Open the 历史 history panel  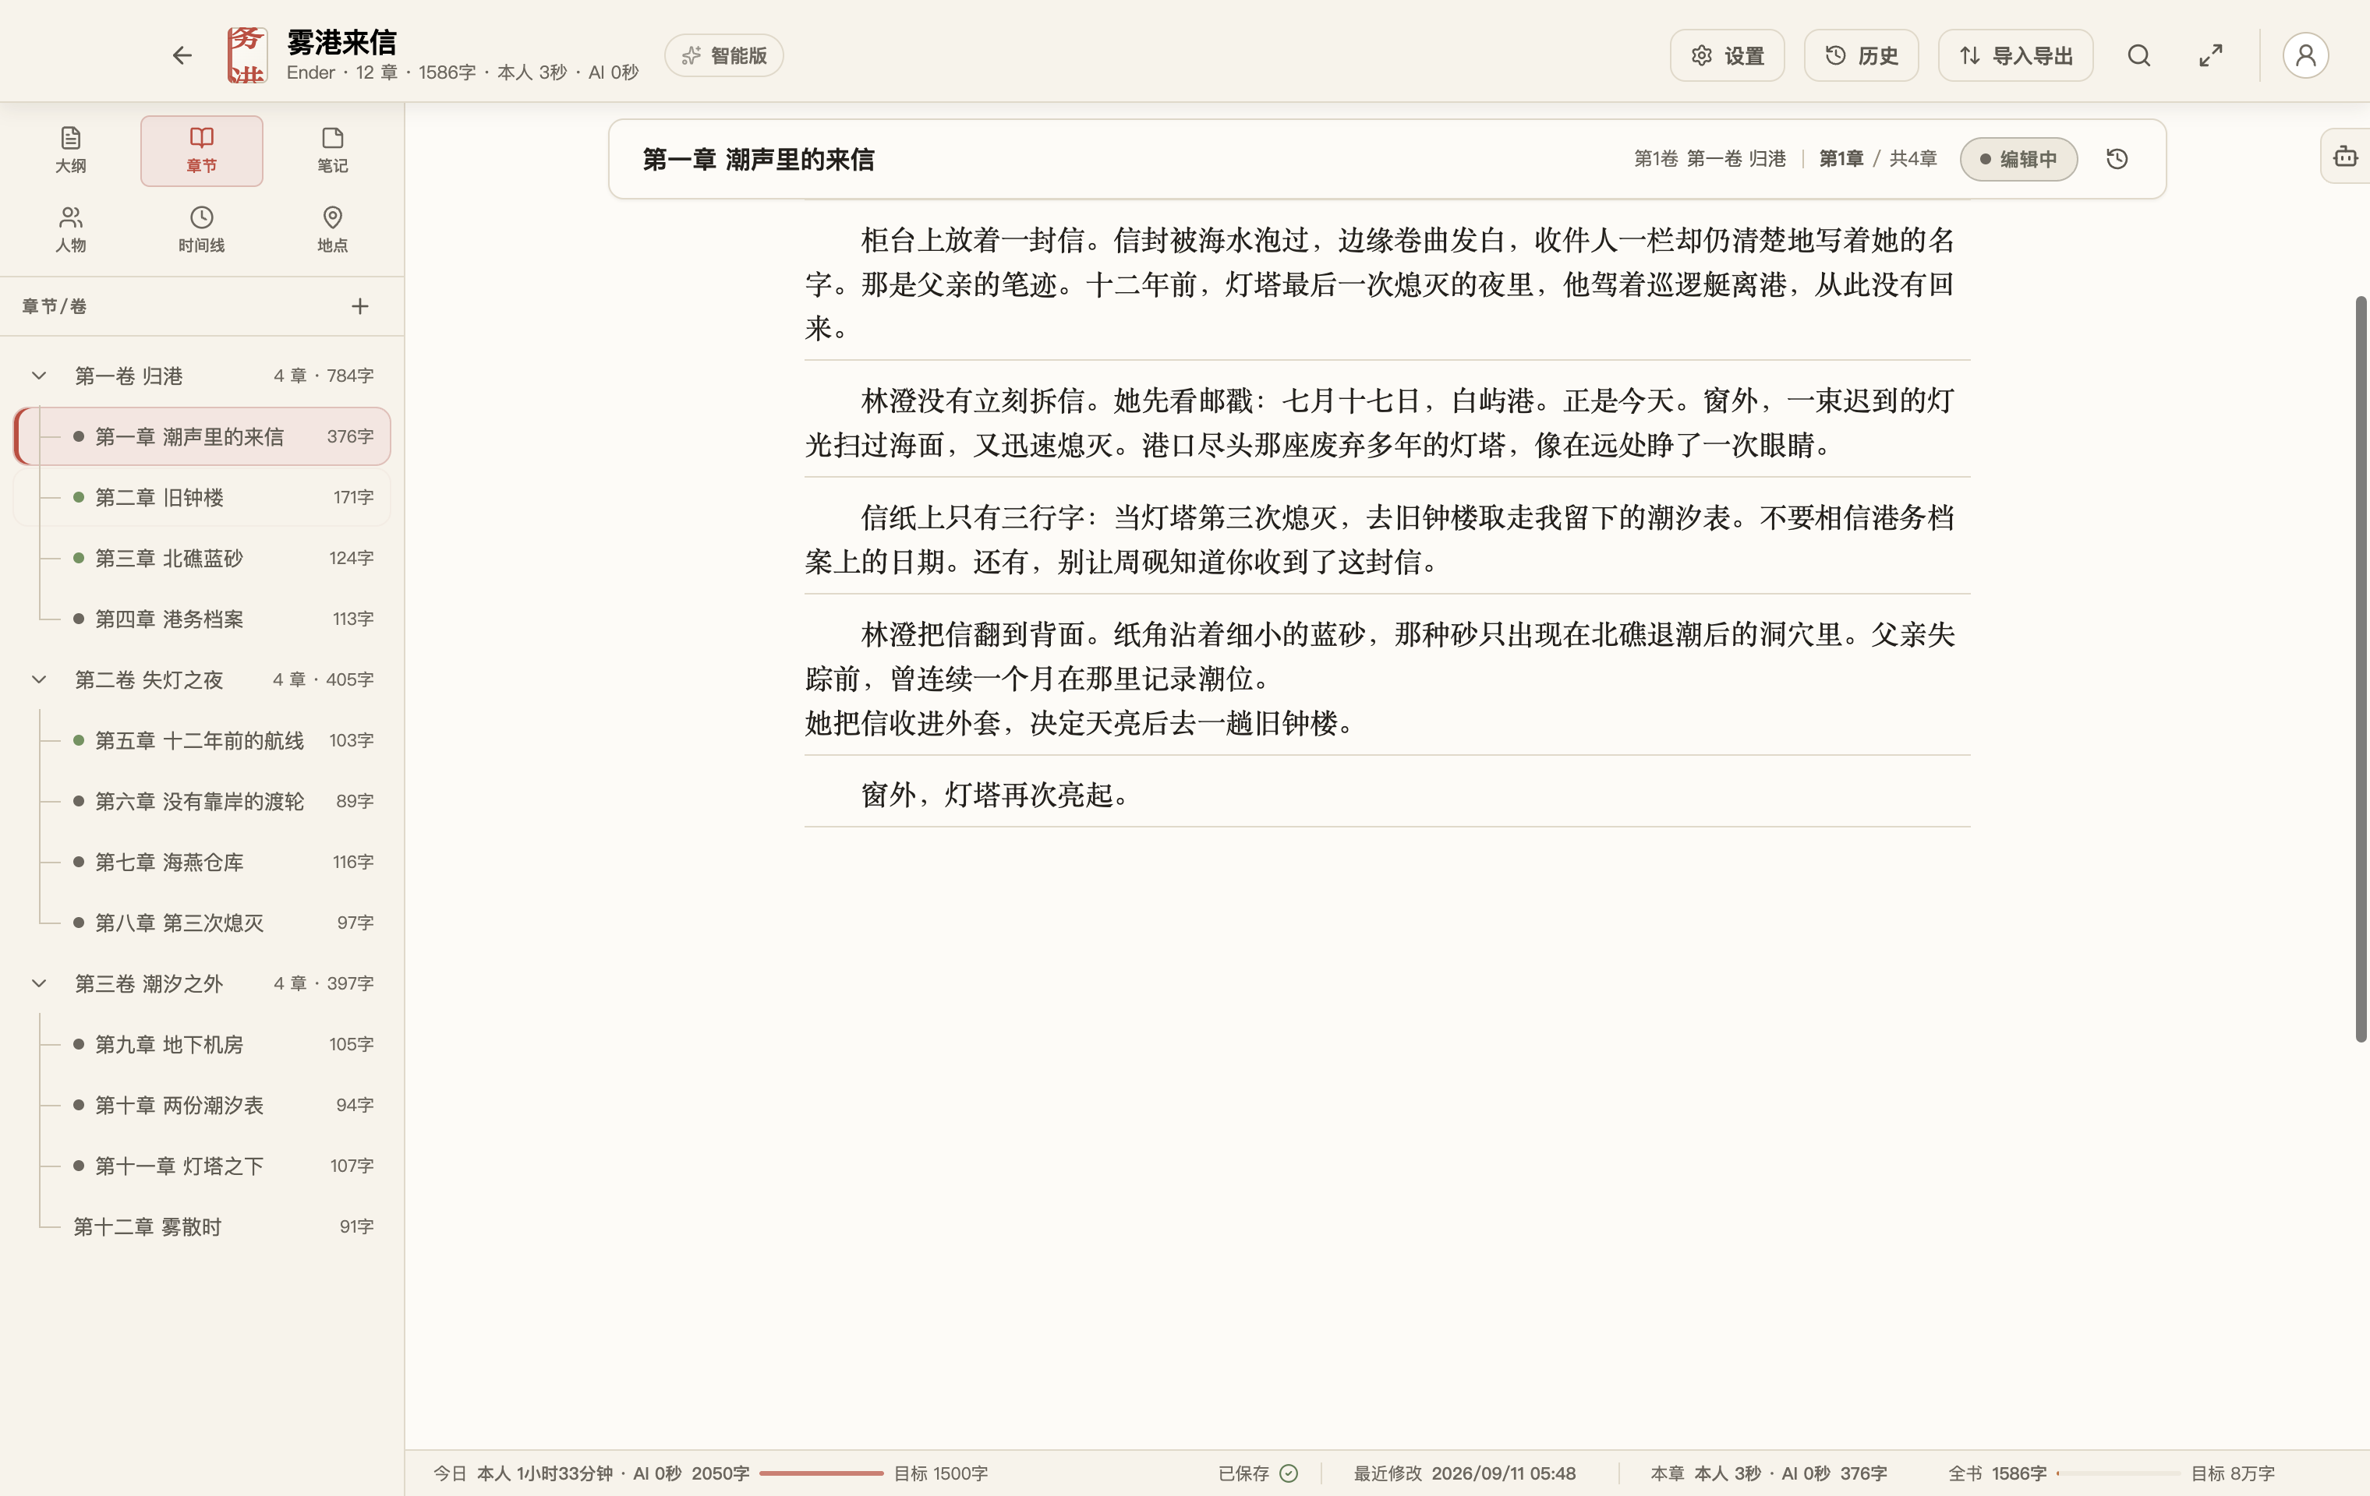(1861, 55)
